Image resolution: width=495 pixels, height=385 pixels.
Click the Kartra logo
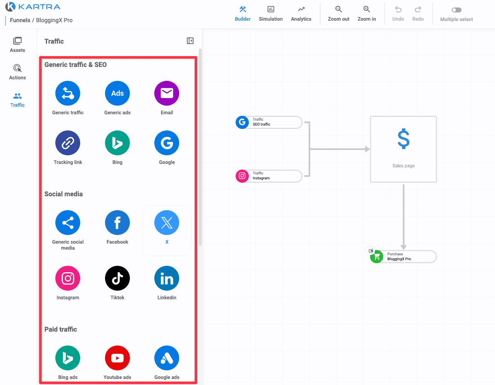[33, 7]
